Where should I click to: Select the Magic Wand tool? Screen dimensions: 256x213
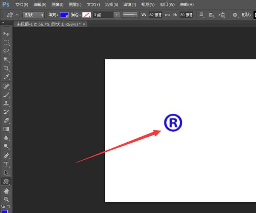pyautogui.click(x=6, y=60)
